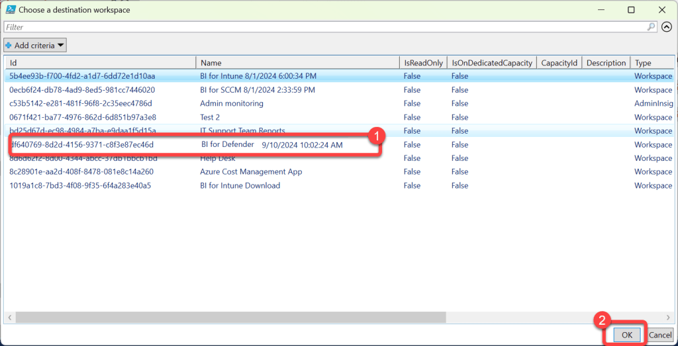Click the horizontal scrollbar right arrow
This screenshot has height=346, width=678.
(669, 318)
